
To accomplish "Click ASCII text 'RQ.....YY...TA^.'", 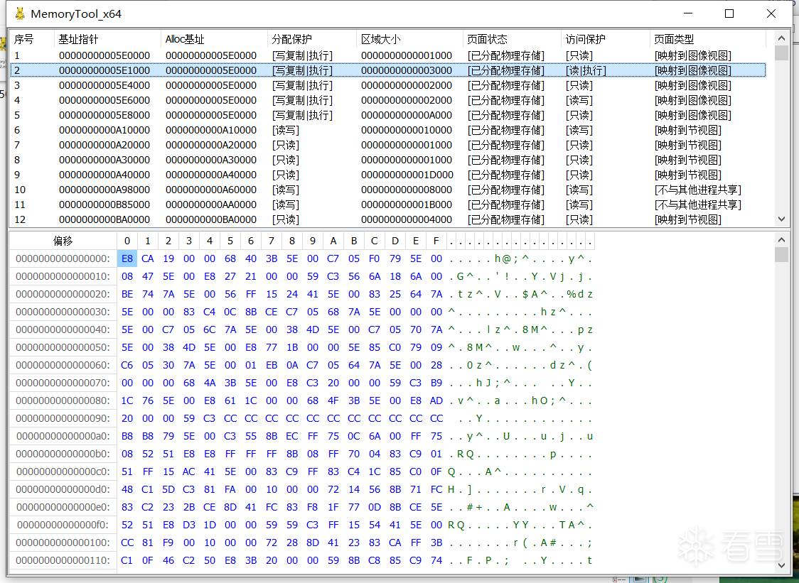I will 521,525.
